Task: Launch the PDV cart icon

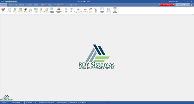Action: pyautogui.click(x=96, y=10)
